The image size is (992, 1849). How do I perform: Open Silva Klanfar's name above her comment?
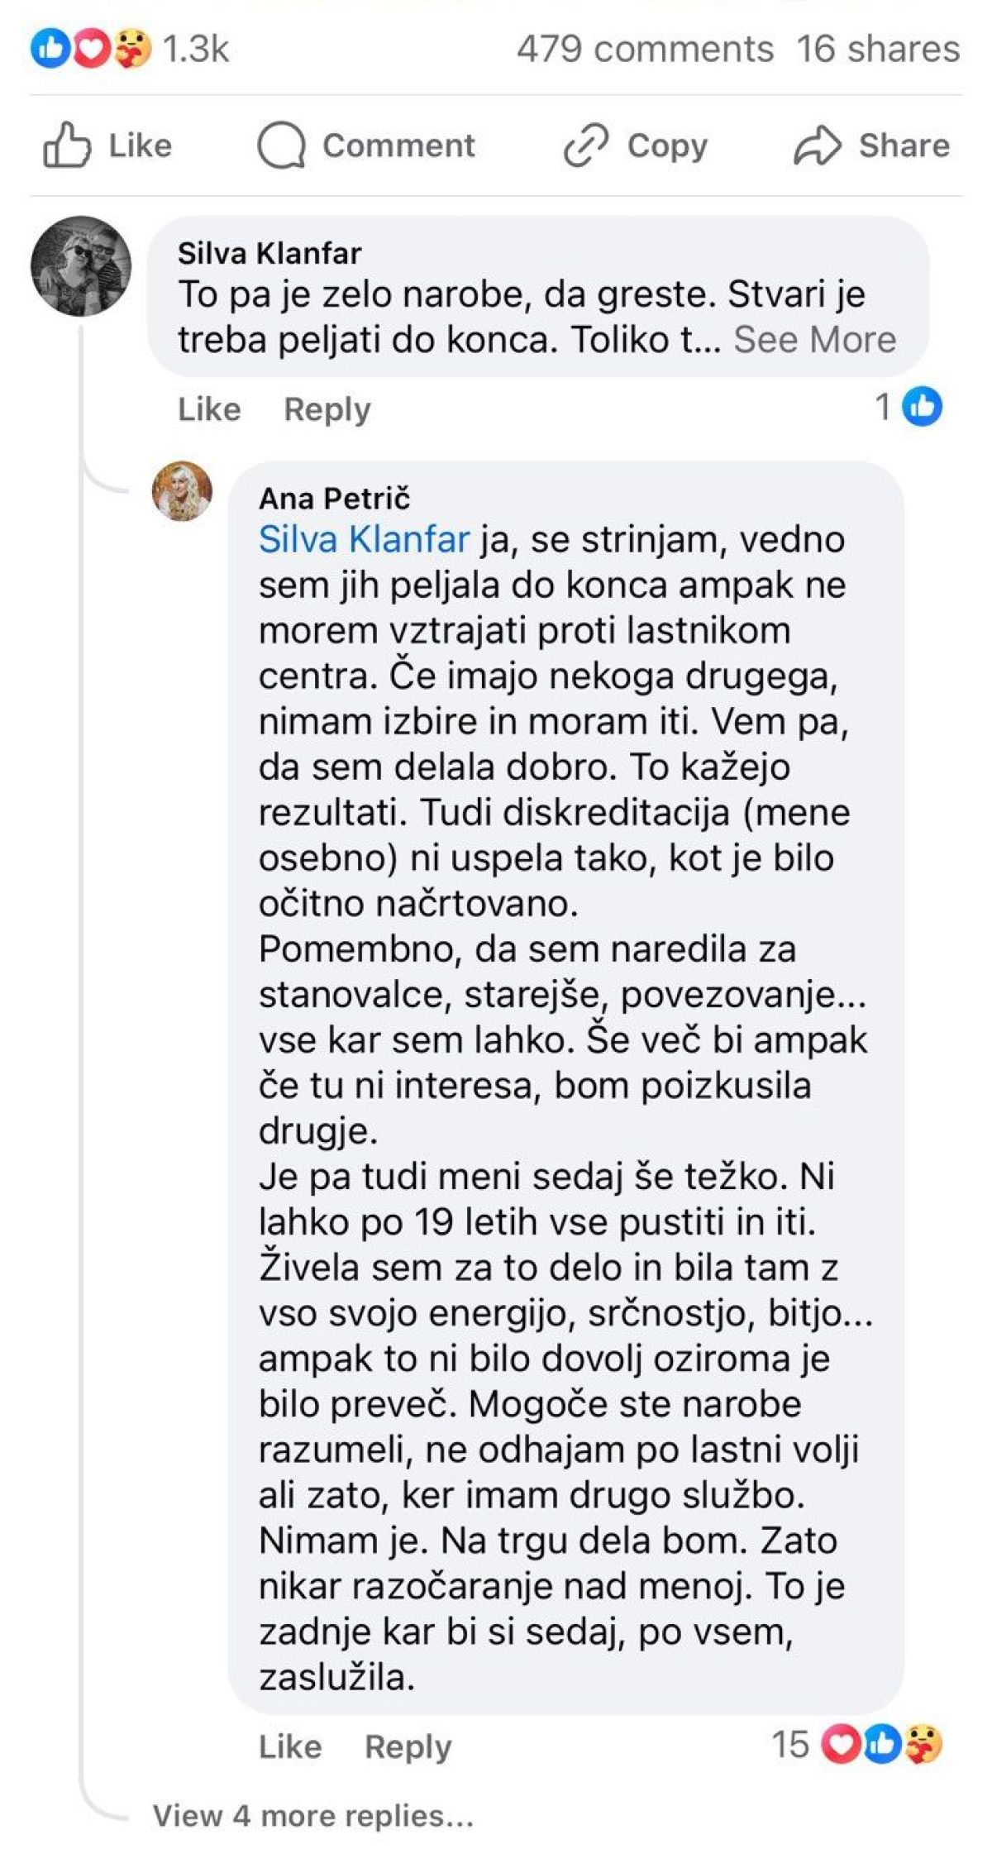pos(269,253)
